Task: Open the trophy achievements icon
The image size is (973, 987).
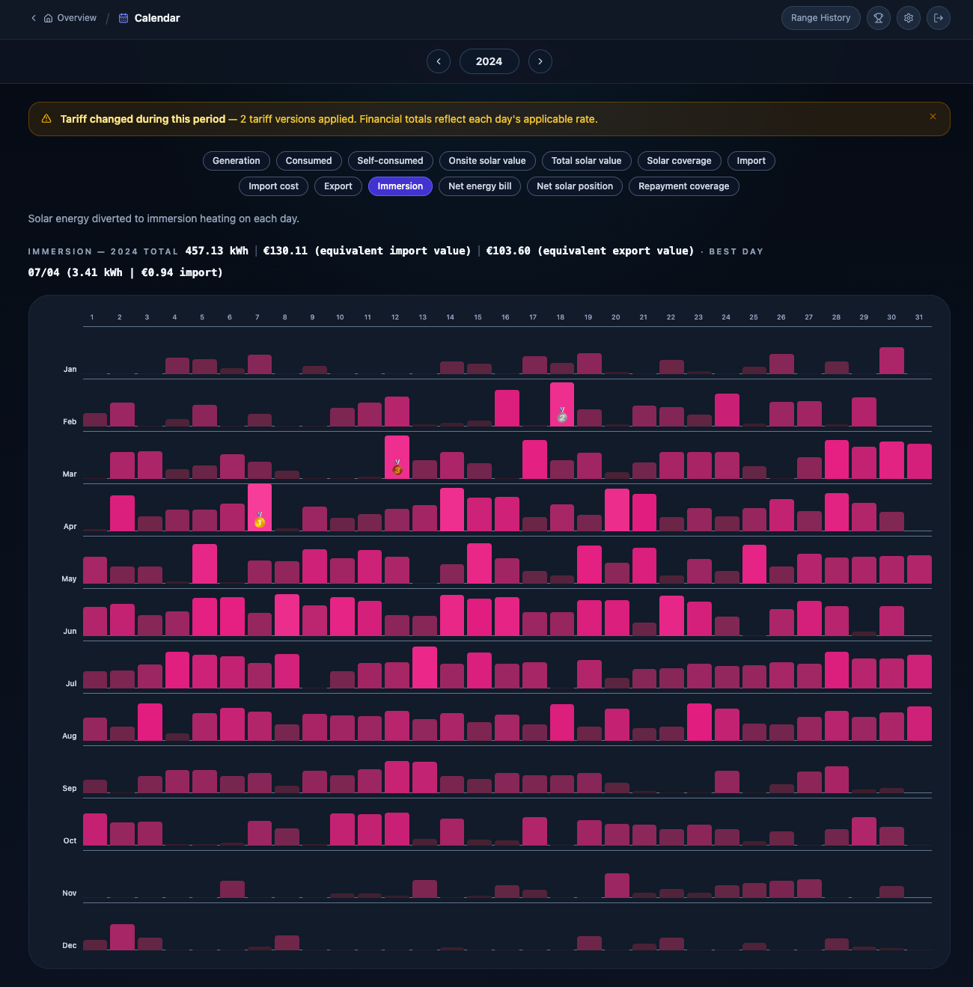Action: tap(879, 18)
